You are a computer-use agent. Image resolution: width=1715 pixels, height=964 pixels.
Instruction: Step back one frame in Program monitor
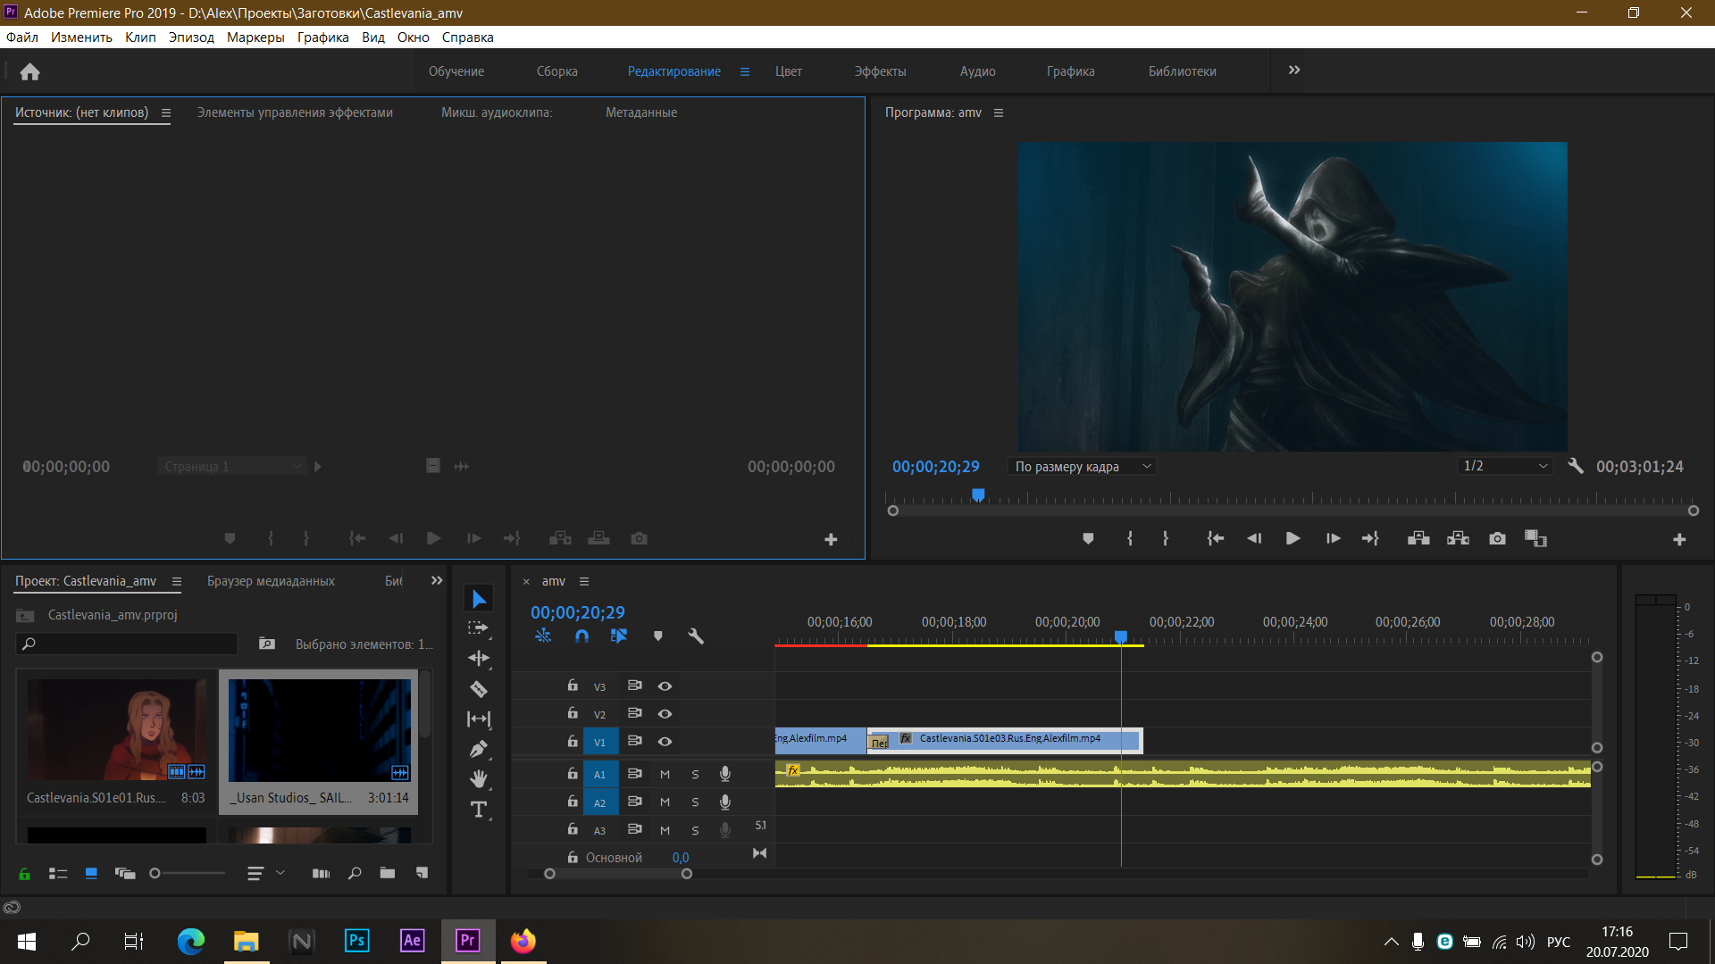1254,538
